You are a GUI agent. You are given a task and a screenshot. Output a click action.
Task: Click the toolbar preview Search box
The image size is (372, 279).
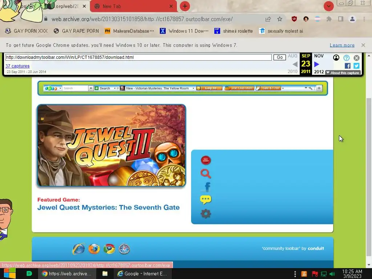[x=76, y=88]
